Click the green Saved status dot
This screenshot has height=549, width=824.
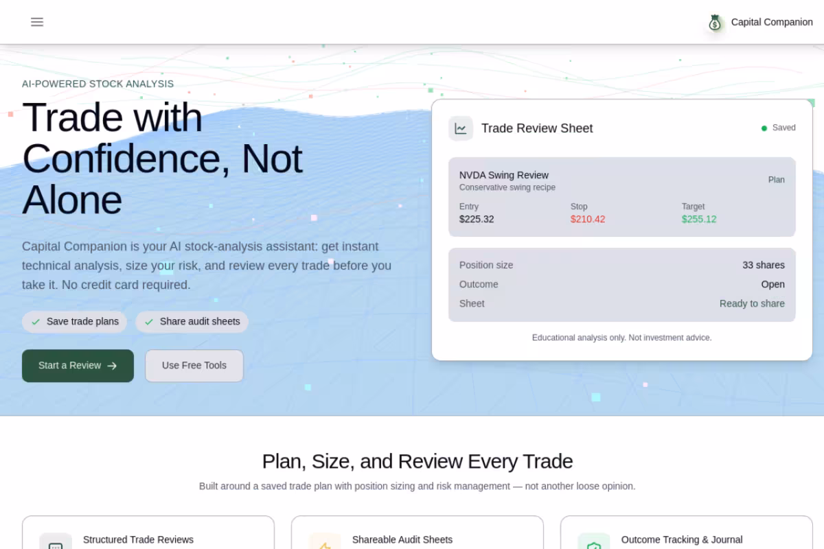(764, 128)
